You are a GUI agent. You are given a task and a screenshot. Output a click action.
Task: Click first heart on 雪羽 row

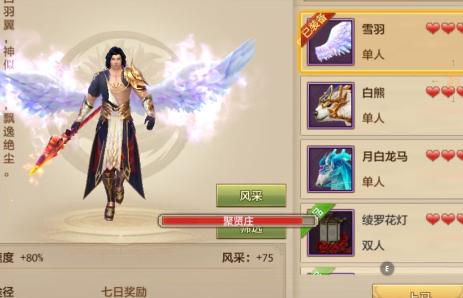(x=432, y=28)
